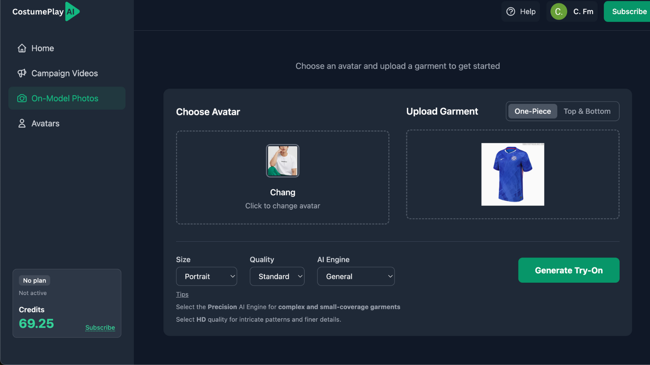Image resolution: width=650 pixels, height=365 pixels.
Task: Click the Subscribe link beside Credits
Action: coord(100,328)
